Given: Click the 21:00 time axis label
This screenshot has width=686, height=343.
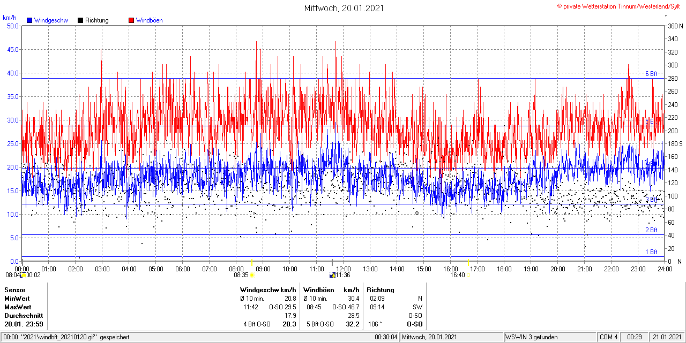Looking at the screenshot, I should pos(585,269).
